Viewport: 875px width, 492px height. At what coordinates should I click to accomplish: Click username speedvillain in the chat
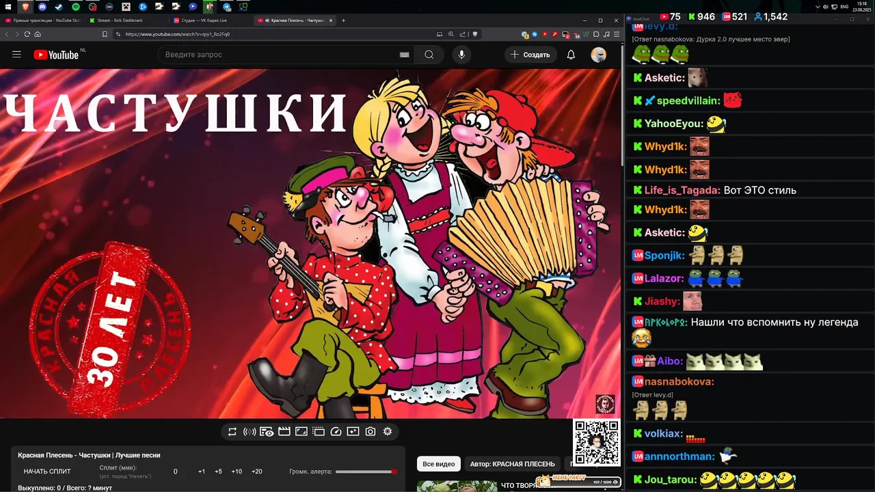[x=688, y=100]
